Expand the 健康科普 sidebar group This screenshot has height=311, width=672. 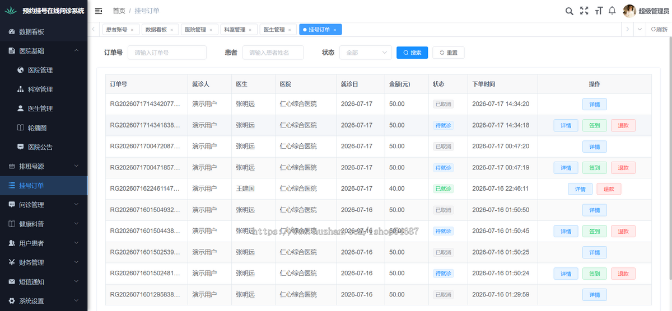click(44, 224)
